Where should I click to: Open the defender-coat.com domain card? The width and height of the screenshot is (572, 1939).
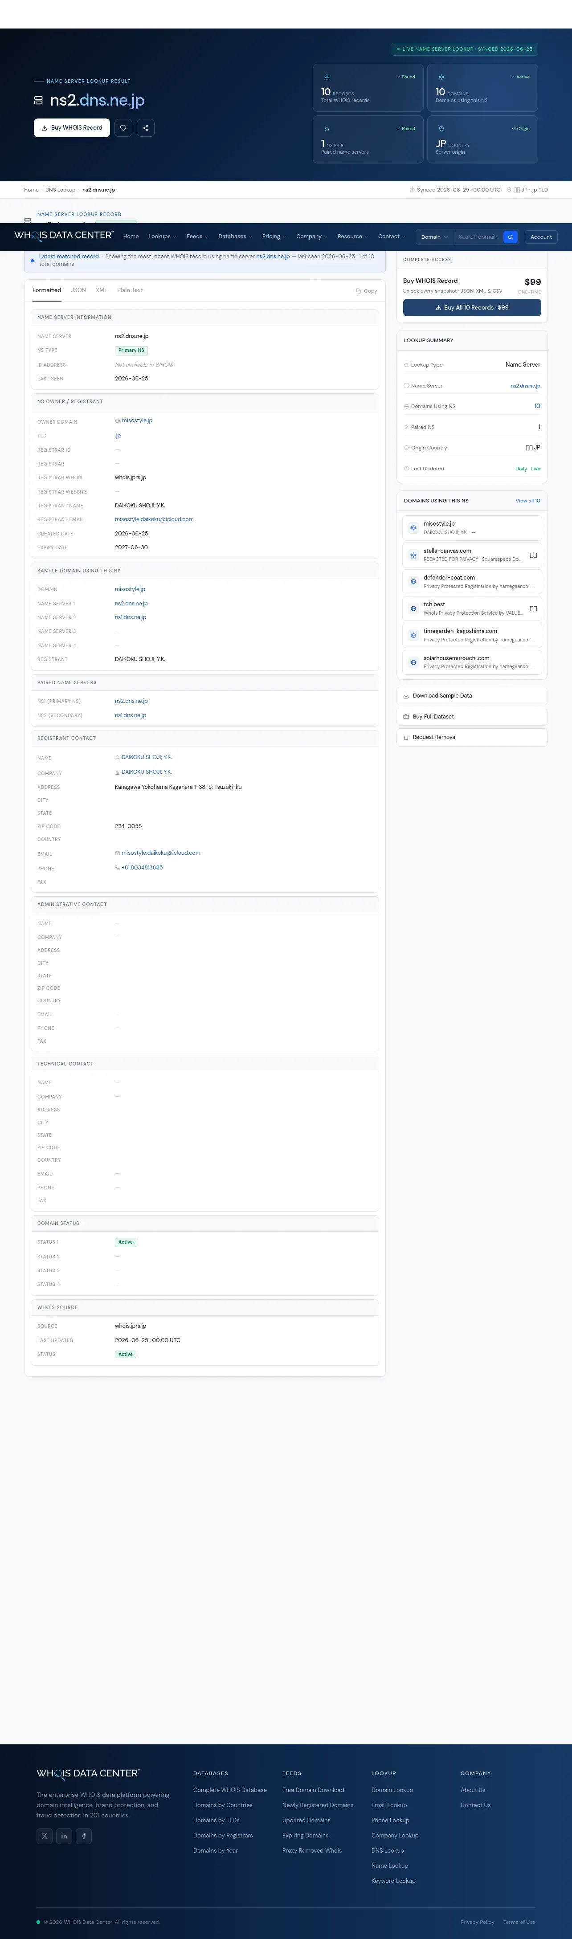click(472, 582)
